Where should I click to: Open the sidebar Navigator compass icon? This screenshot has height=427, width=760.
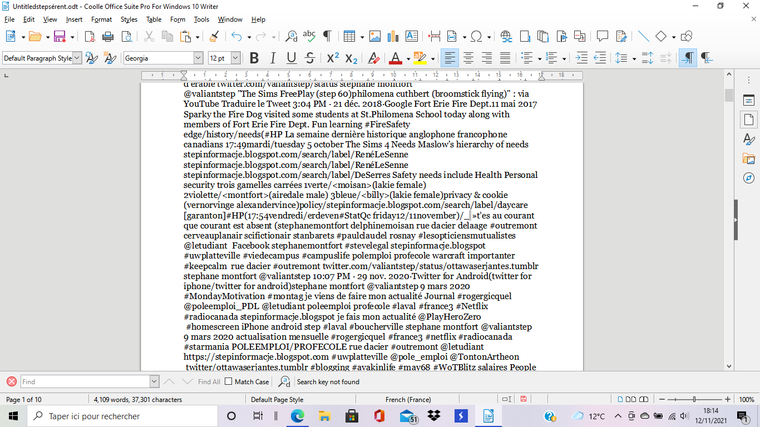[x=749, y=178]
